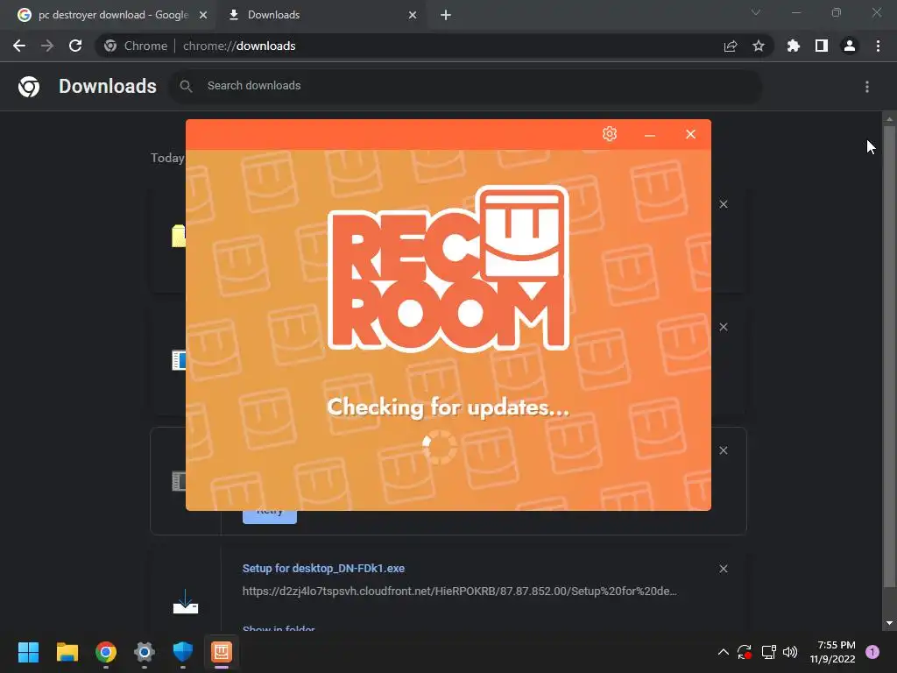Viewport: 897px width, 673px height.
Task: Open a new Chrome tab
Action: (446, 15)
